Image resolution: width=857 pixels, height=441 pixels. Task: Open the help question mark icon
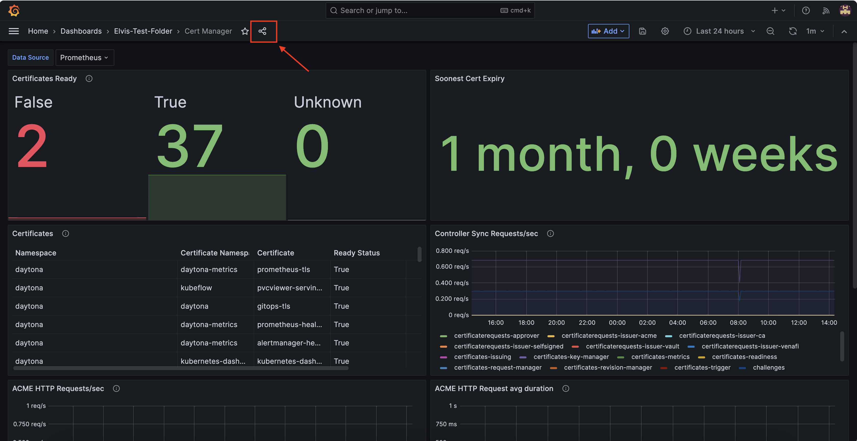click(x=806, y=10)
